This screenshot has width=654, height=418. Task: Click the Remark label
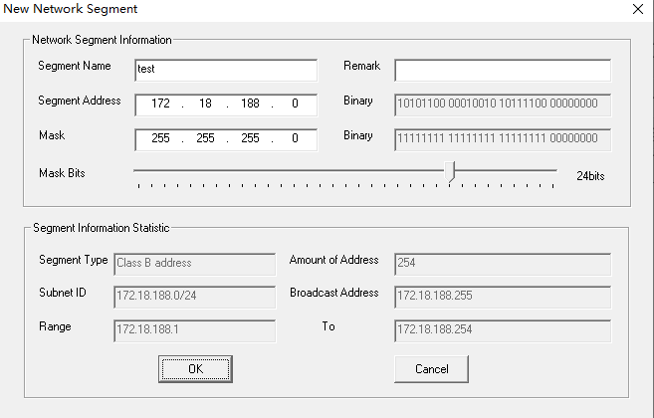click(361, 66)
